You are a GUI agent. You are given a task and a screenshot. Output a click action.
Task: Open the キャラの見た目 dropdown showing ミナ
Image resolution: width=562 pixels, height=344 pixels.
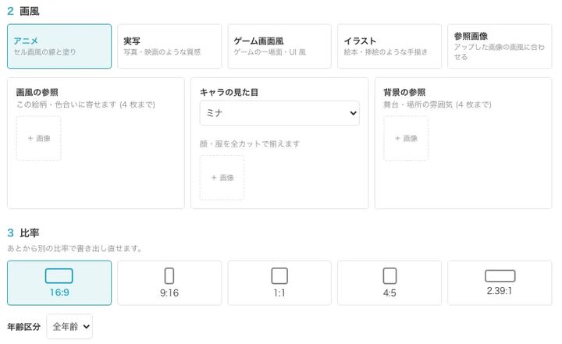pyautogui.click(x=279, y=113)
